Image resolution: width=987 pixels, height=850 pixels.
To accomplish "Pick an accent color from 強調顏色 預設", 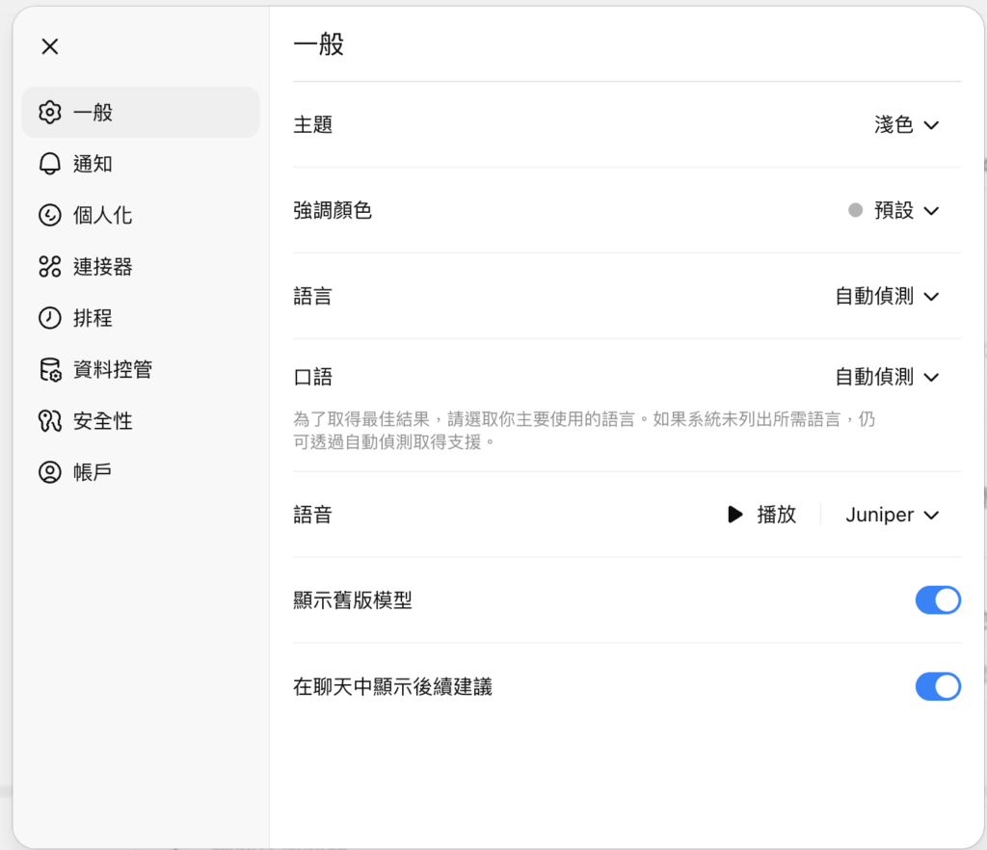I will [894, 211].
